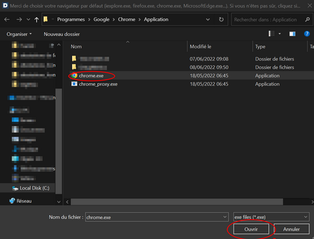Click the navigation pane vertical scrollbar
The height and width of the screenshot is (239, 314).
[58, 141]
